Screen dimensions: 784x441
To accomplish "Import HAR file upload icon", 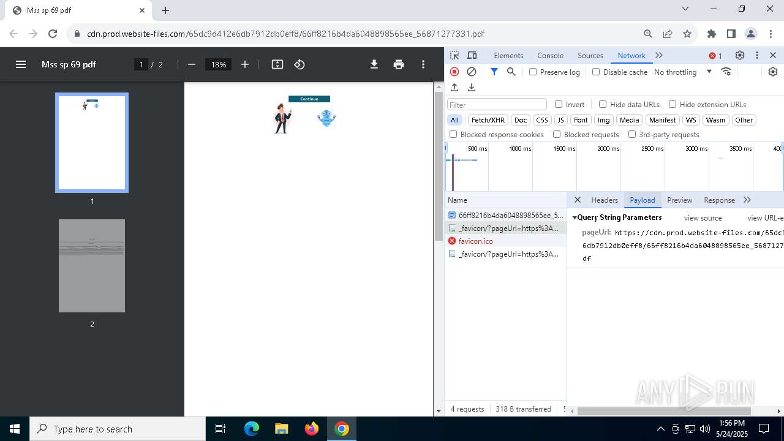I will point(454,88).
